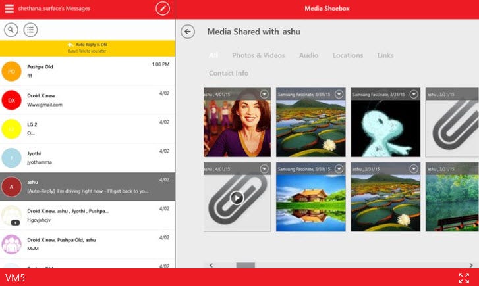Open dropdown on video attachment tile
479x286 pixels.
click(264, 168)
